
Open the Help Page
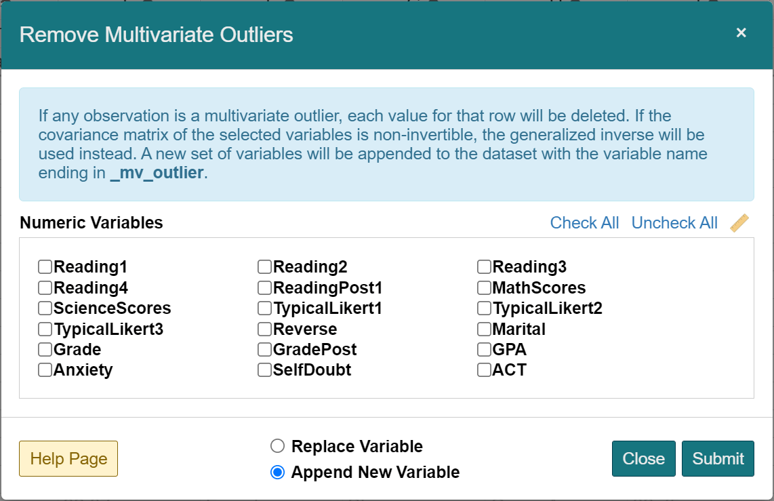tap(68, 458)
